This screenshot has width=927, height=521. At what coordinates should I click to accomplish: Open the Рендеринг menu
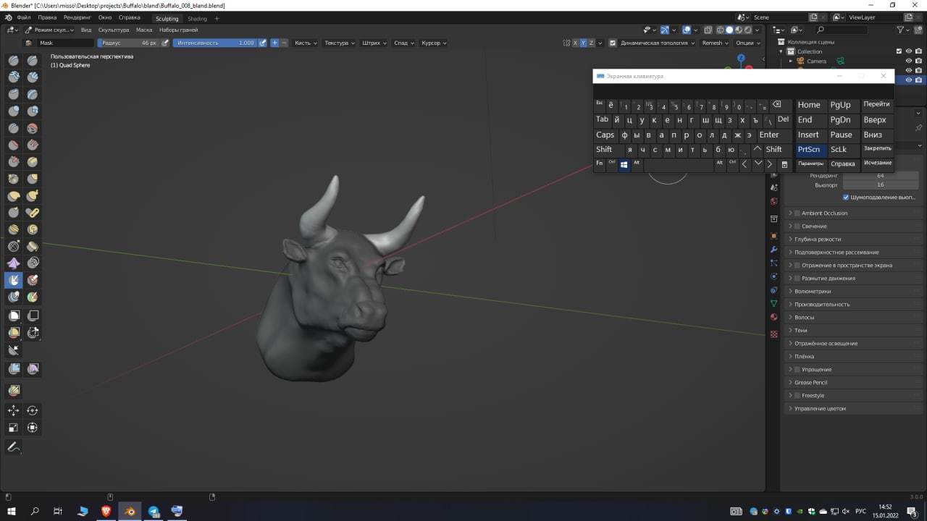(x=77, y=17)
